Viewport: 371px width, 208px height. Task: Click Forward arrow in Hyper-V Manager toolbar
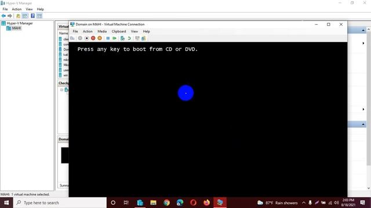pyautogui.click(x=10, y=16)
